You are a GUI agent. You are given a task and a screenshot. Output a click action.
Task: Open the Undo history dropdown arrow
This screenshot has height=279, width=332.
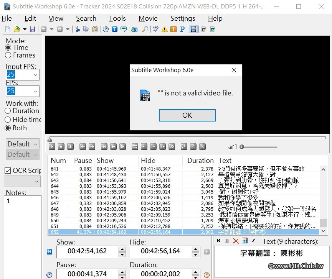51,29
